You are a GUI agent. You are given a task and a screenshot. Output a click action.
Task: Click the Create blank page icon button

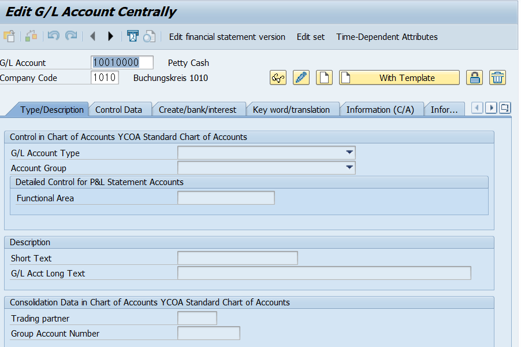point(324,78)
